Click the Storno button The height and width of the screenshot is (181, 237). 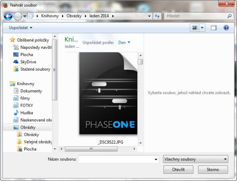click(213, 169)
